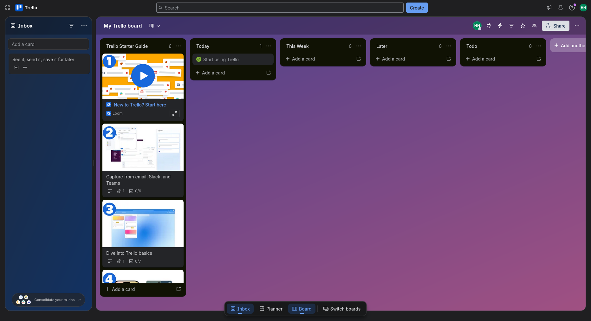591x321 pixels.
Task: Open Dive into Trello basics card
Action: pos(143,234)
